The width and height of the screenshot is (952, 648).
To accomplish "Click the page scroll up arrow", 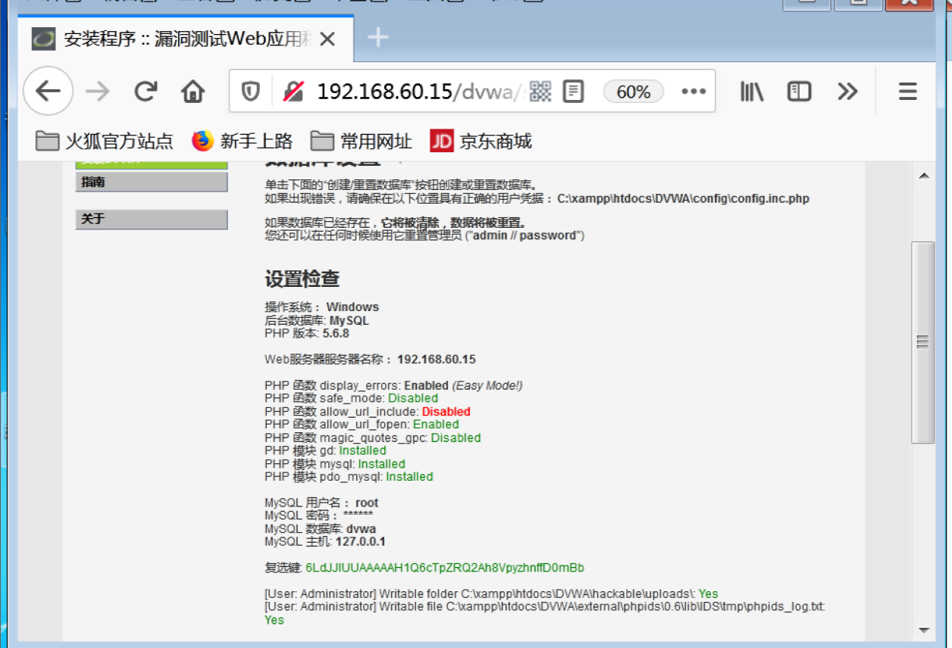I will tap(923, 176).
